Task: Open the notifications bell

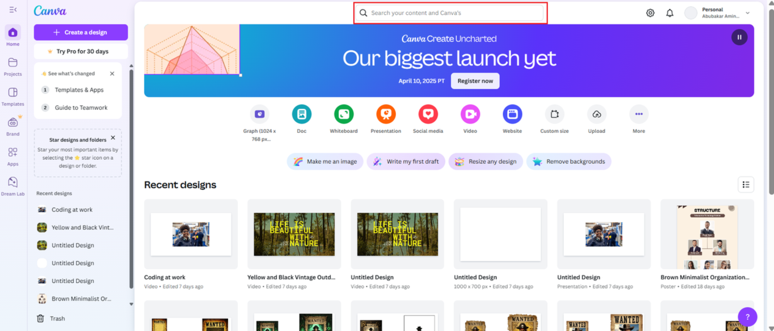Action: tap(670, 13)
